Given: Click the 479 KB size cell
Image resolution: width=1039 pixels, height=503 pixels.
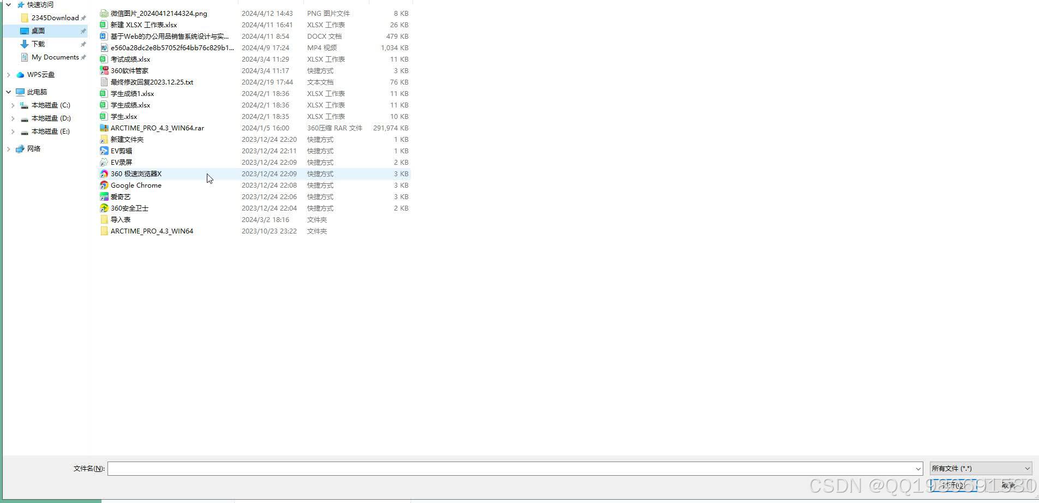Looking at the screenshot, I should (x=397, y=36).
